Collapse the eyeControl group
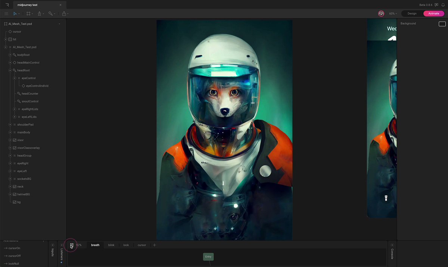The width and height of the screenshot is (448, 267). coord(15,78)
